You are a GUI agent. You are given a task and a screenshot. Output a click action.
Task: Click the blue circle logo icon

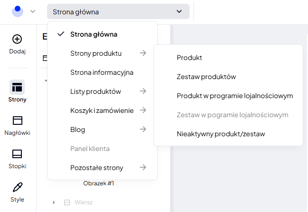point(18,11)
